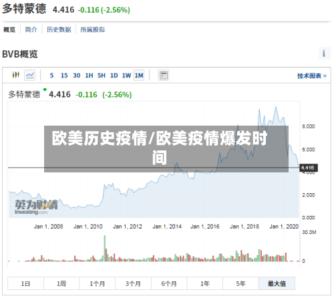Click the Jan 1, 2012 axis label
Screen dimensions: 334x298
[128, 227]
